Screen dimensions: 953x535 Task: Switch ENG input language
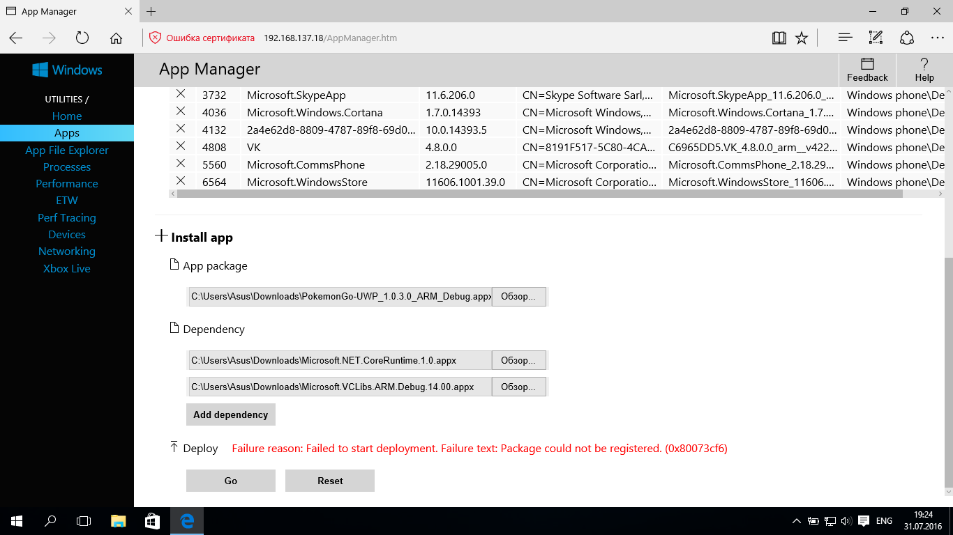point(884,520)
